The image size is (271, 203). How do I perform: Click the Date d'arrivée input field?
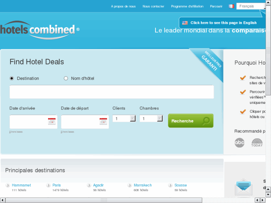[33, 122]
